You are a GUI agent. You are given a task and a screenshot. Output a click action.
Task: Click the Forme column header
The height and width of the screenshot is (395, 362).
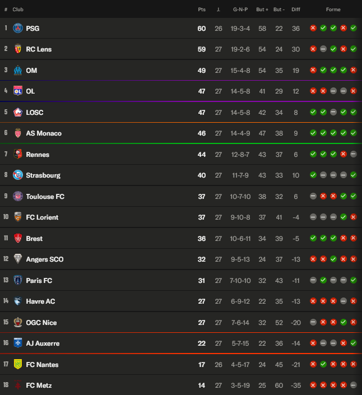(x=333, y=10)
